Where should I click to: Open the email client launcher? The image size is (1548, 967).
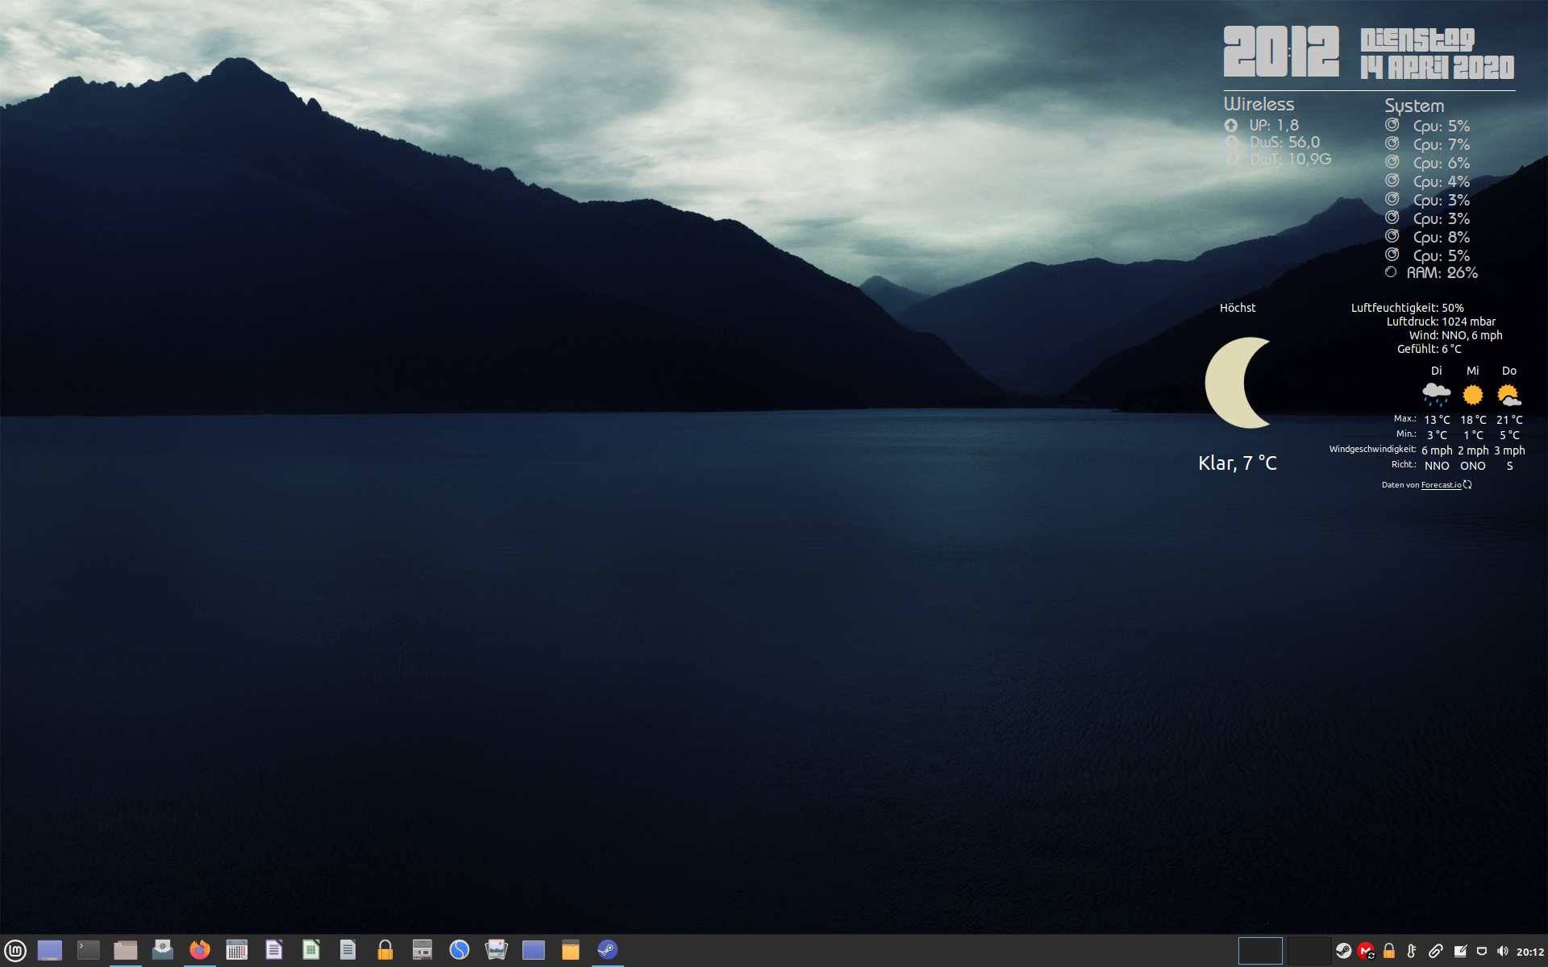coord(162,951)
